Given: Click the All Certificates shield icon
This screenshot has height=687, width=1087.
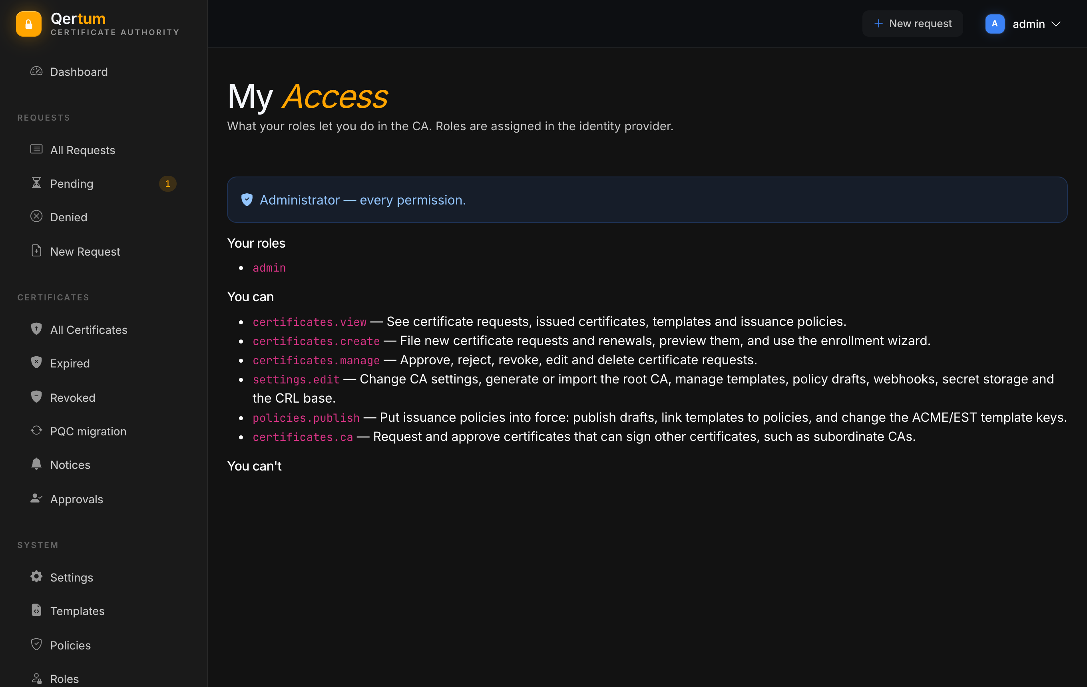Looking at the screenshot, I should click(x=36, y=329).
